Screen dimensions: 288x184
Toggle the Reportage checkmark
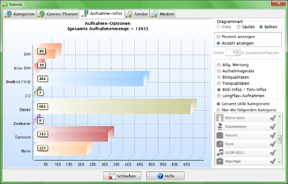[273, 161]
